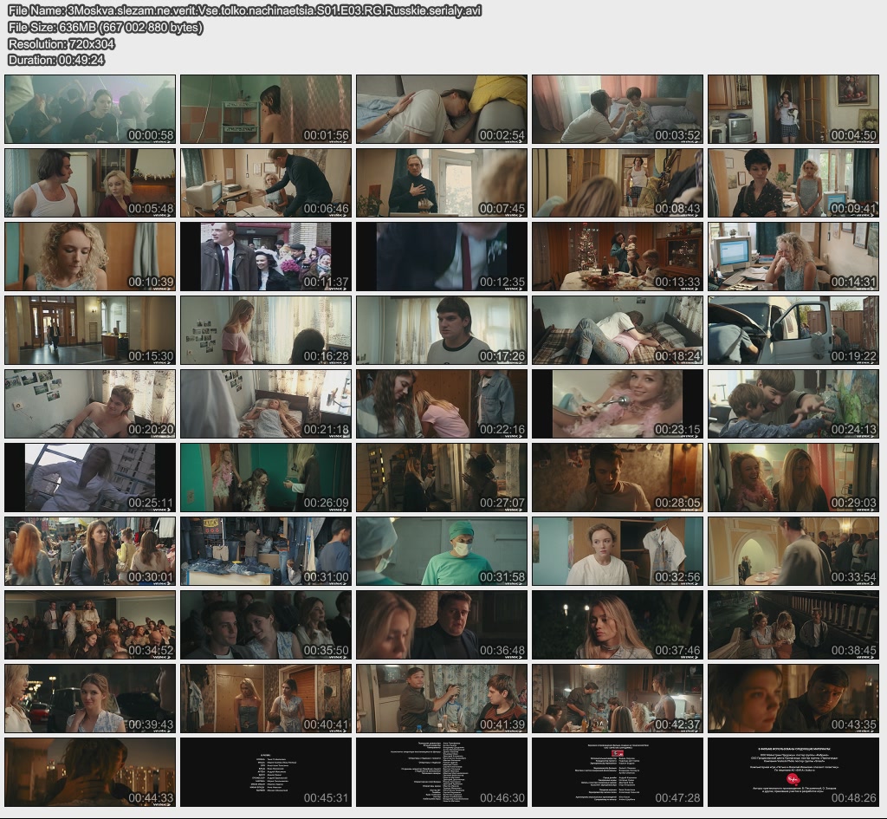Image resolution: width=887 pixels, height=819 pixels.
Task: Open the credits frame at 00:46:30
Action: [441, 772]
